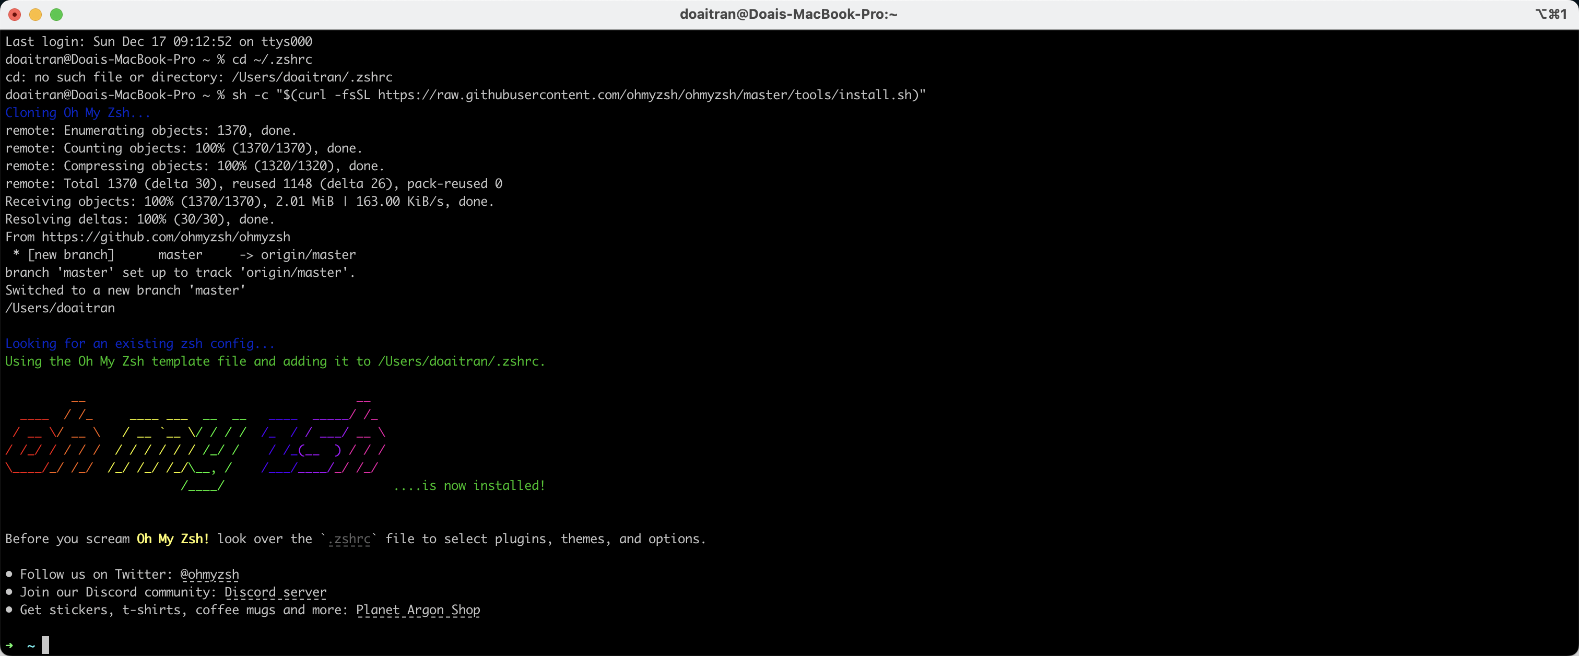Click 'Looking for an existing zsh config...' text
The image size is (1579, 656).
140,344
